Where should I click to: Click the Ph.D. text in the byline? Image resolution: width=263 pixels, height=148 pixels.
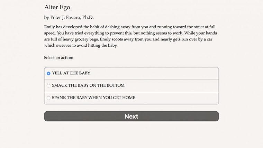[x=88, y=17]
